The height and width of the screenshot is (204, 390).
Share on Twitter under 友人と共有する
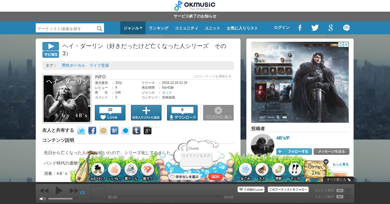(x=81, y=131)
